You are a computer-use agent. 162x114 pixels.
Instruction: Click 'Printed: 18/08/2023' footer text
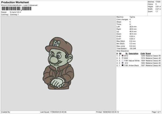pos(107,112)
